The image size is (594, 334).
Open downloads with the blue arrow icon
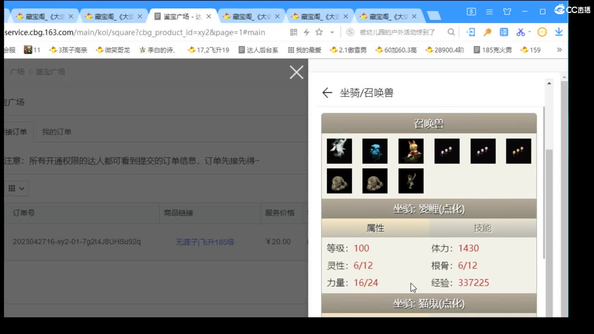(559, 32)
